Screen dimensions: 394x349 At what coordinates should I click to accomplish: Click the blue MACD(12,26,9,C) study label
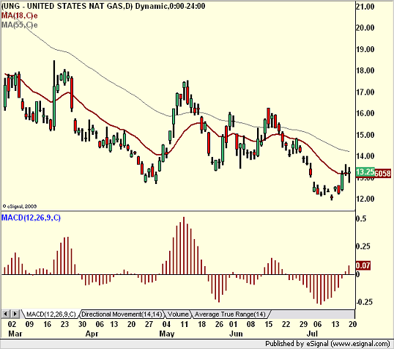pos(31,218)
